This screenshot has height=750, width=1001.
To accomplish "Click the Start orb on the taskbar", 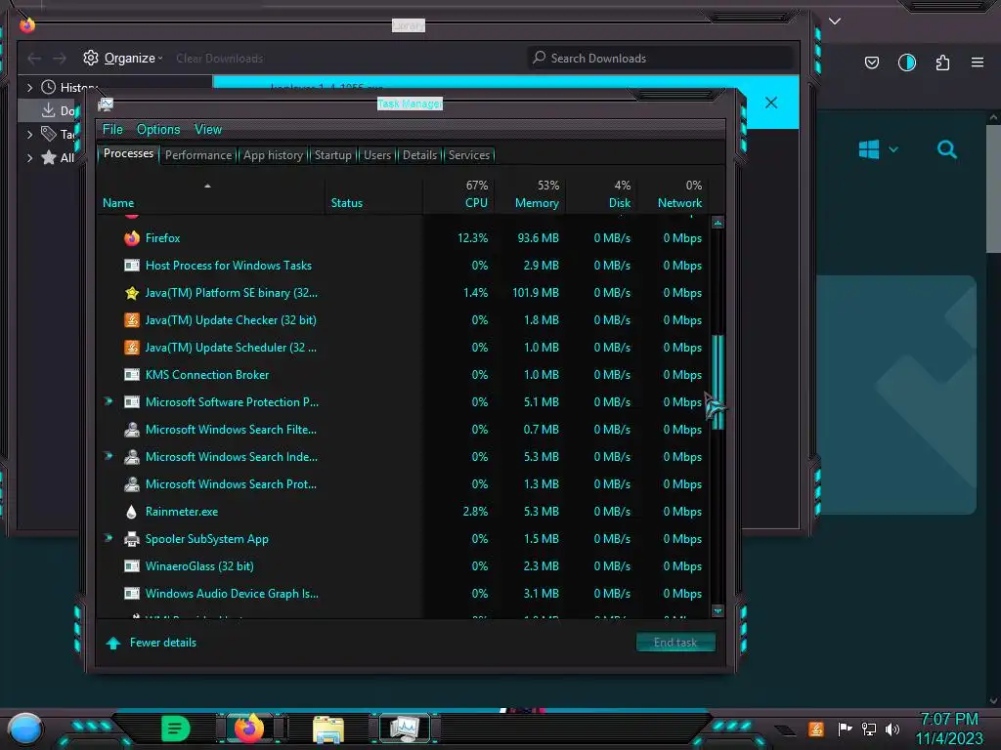I will 24,729.
